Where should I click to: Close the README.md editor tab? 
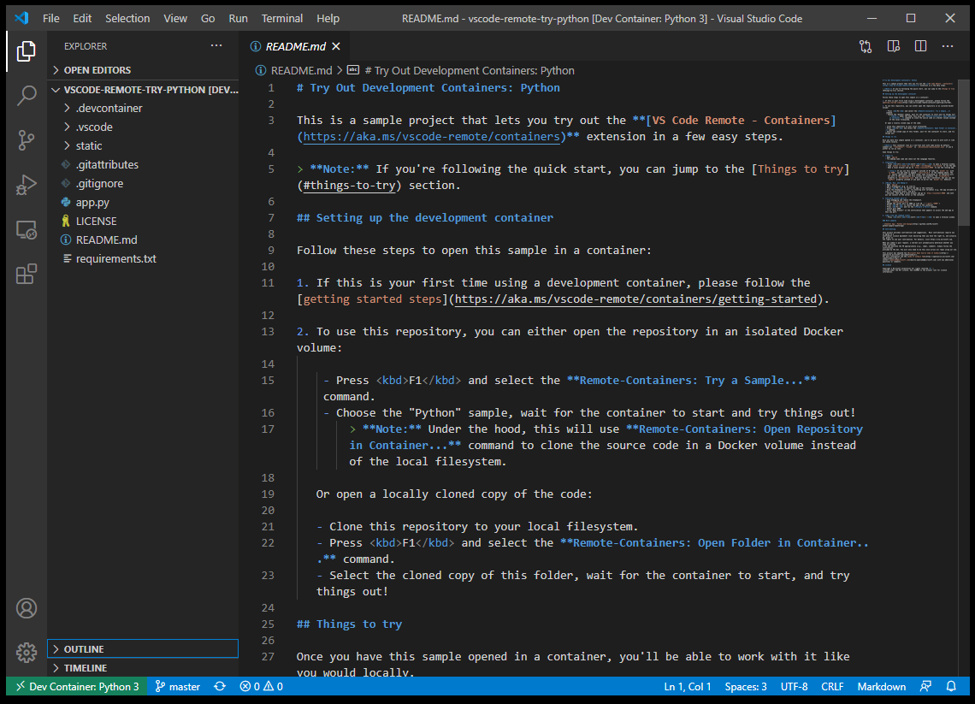336,47
